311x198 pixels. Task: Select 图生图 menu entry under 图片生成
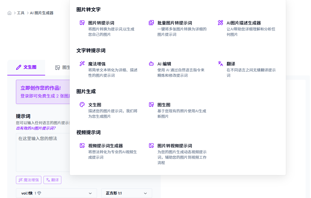[x=164, y=105]
